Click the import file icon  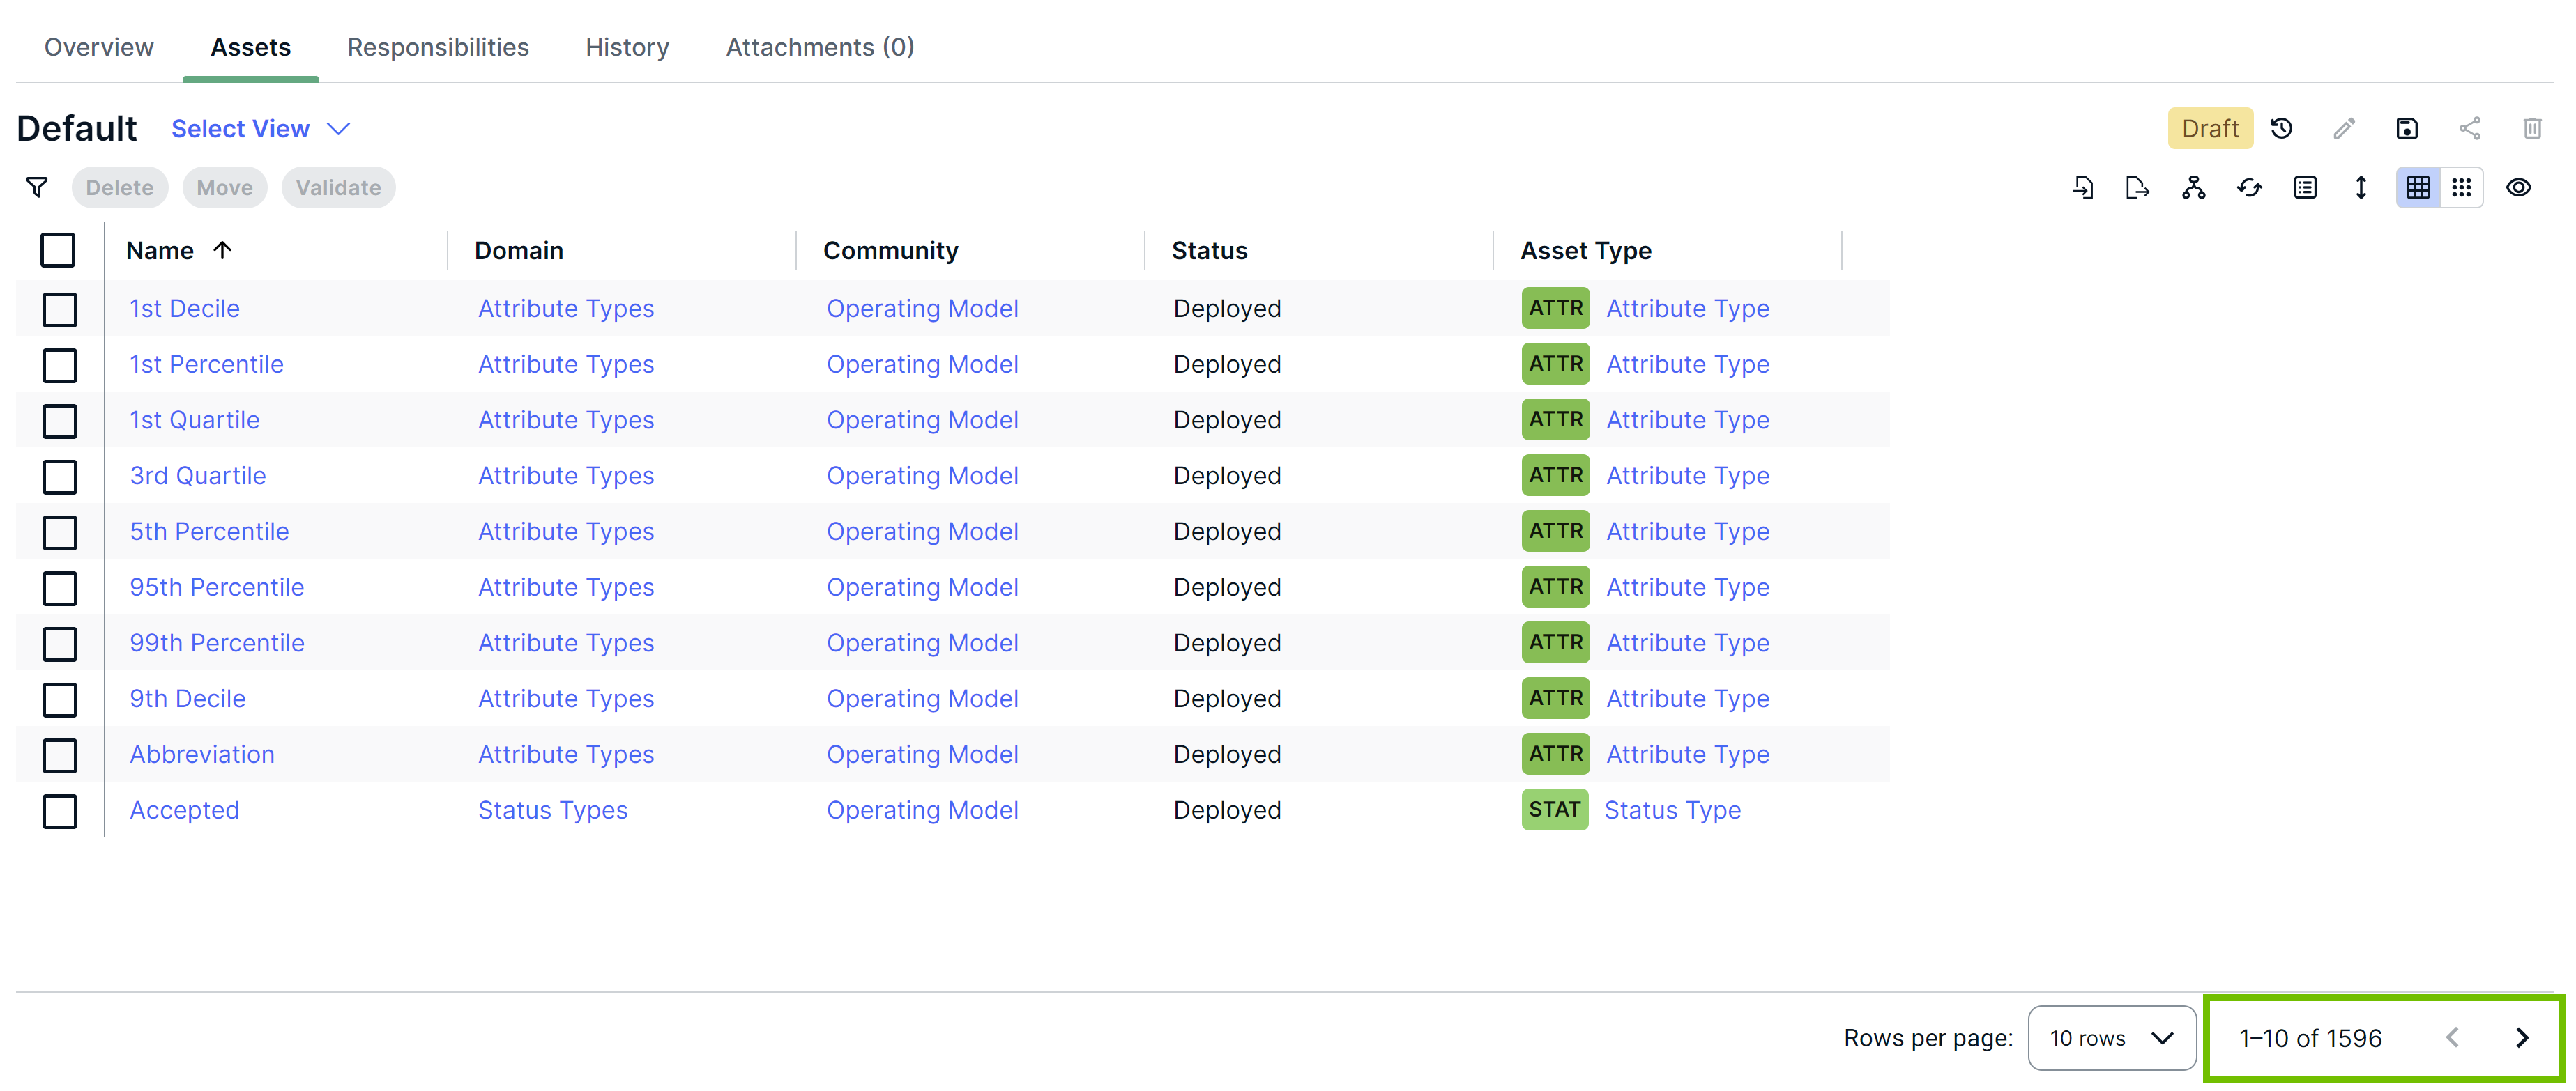(2083, 187)
